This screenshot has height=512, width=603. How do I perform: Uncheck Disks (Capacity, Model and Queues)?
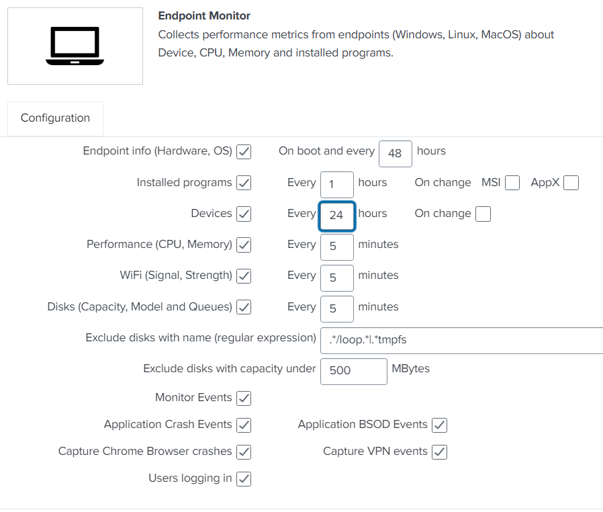coord(244,308)
